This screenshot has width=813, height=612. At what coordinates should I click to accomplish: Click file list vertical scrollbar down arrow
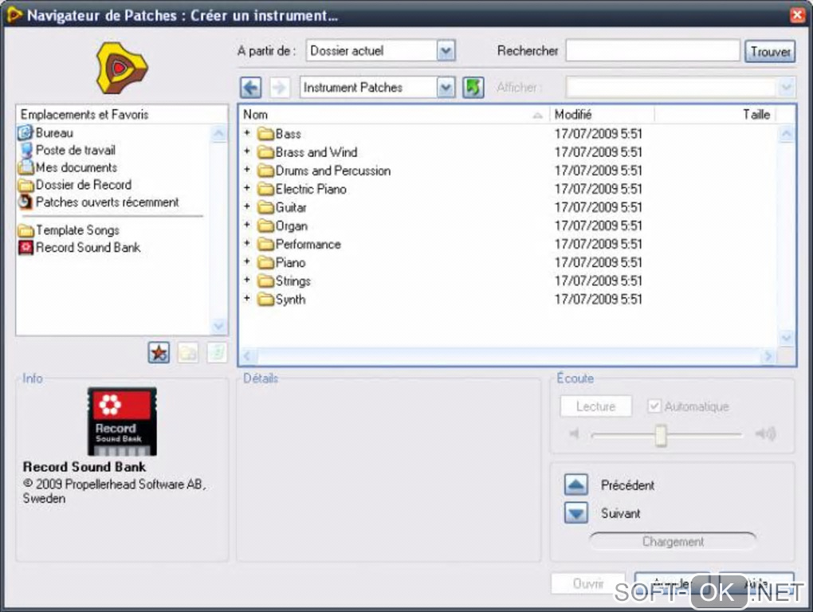[787, 339]
